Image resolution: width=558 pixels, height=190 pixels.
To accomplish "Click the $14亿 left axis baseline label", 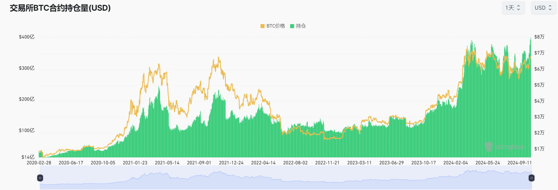I will coord(28,157).
